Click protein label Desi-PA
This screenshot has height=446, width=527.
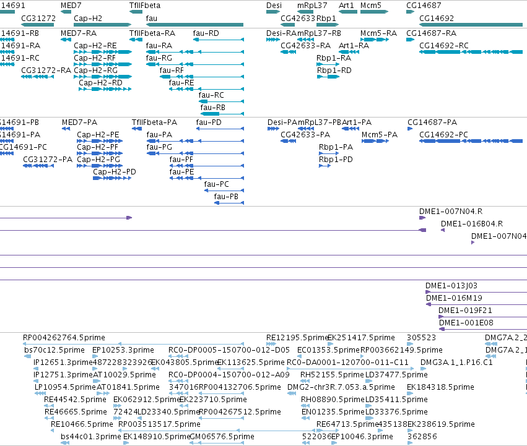click(x=282, y=122)
